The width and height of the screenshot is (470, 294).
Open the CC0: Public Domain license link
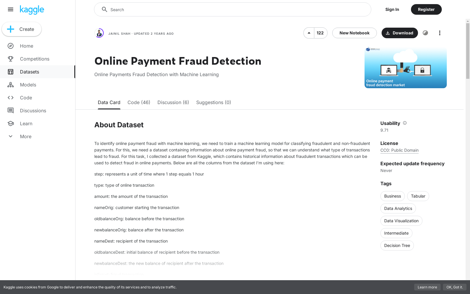[399, 150]
